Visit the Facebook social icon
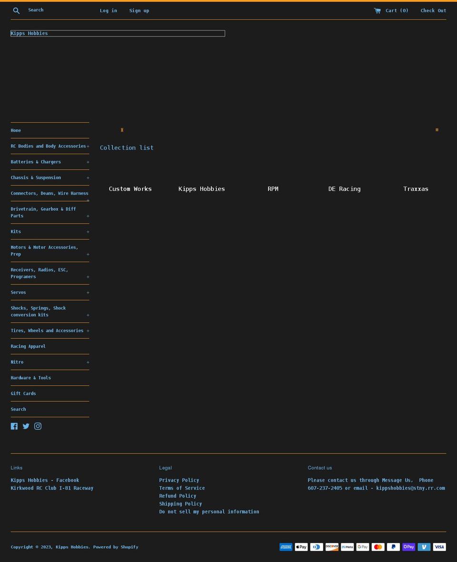The width and height of the screenshot is (457, 562). [x=14, y=426]
